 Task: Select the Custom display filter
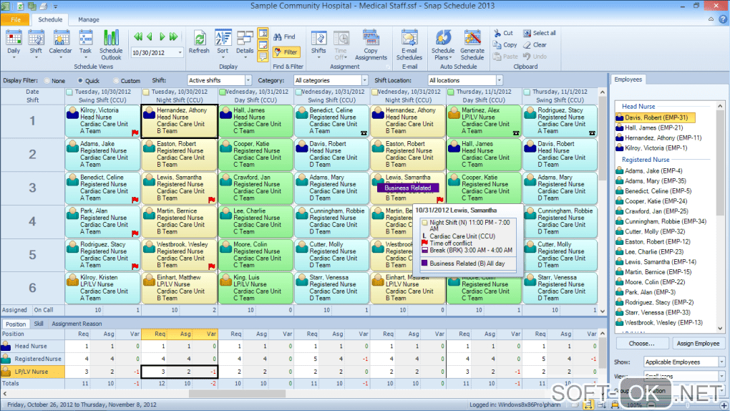coord(116,81)
